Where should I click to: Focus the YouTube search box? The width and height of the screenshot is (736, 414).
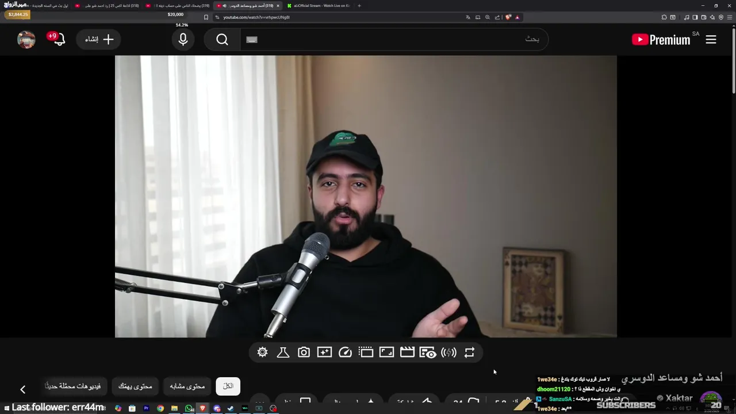pos(394,40)
